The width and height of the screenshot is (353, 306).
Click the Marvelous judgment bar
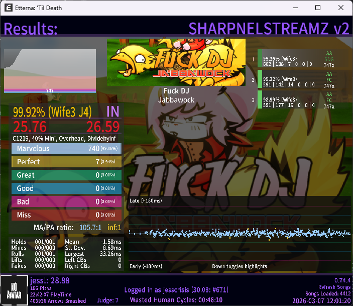(66, 149)
